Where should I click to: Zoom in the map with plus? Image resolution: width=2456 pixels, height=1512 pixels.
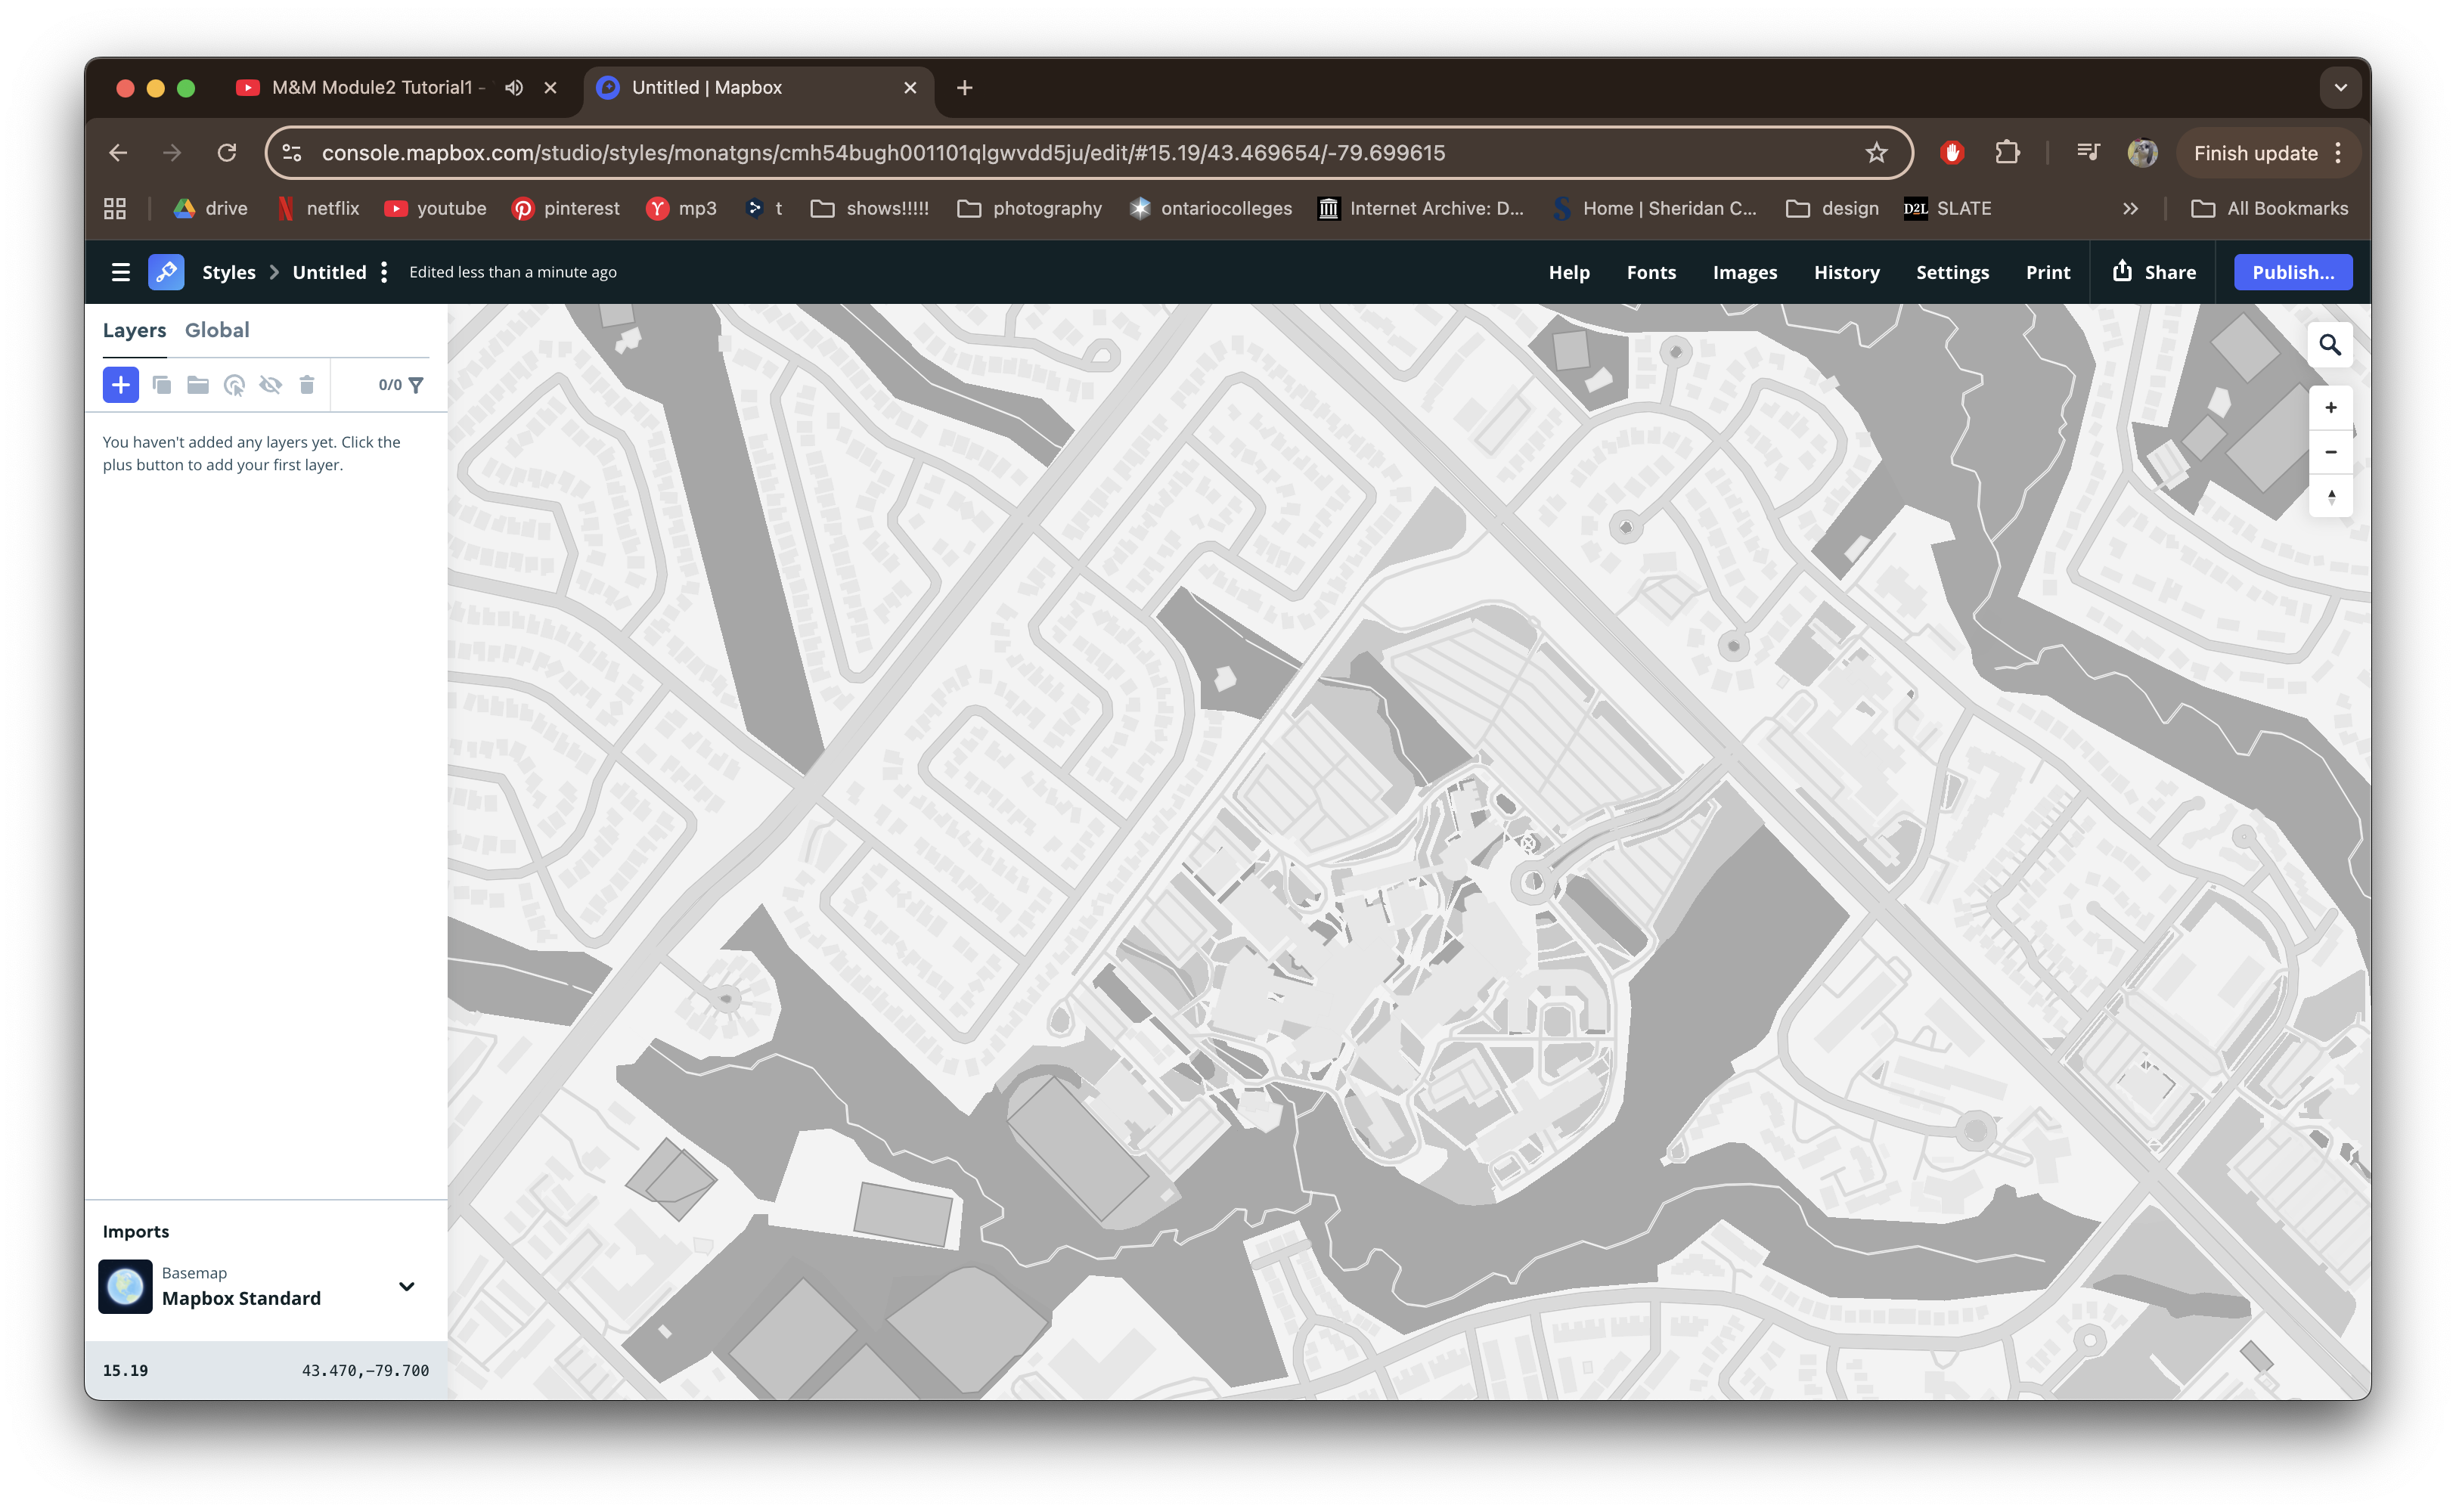(2330, 408)
